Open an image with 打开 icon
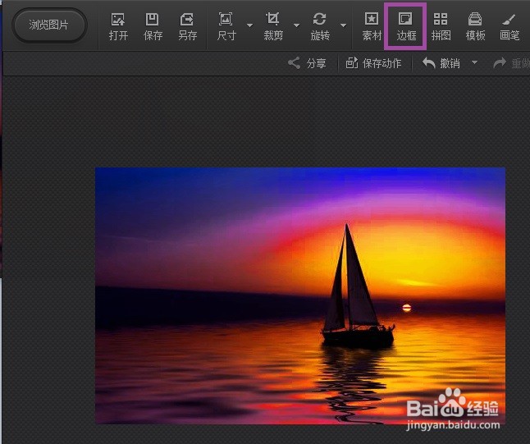530x444 pixels. 118,27
